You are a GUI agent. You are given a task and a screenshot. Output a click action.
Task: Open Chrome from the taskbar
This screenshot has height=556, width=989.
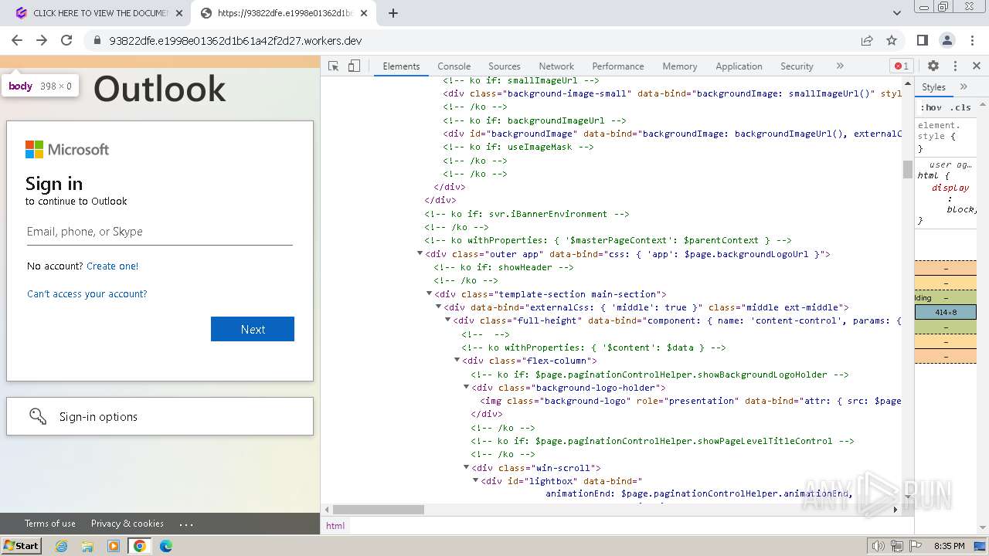[139, 545]
